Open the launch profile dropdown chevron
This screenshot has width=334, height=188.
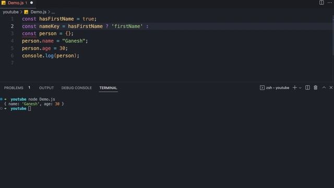(x=300, y=88)
